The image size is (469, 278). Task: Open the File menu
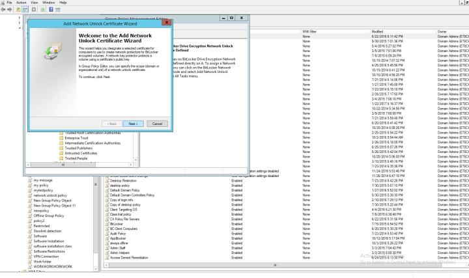click(x=9, y=3)
